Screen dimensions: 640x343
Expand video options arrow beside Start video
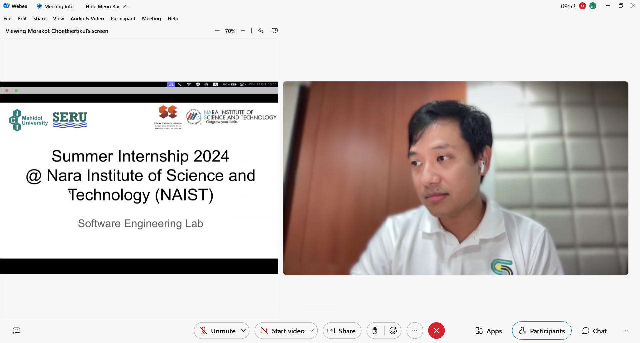coord(312,331)
